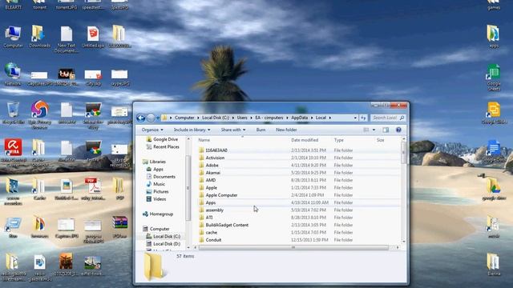Click the horizontal scrollbar in file list

(x=293, y=247)
